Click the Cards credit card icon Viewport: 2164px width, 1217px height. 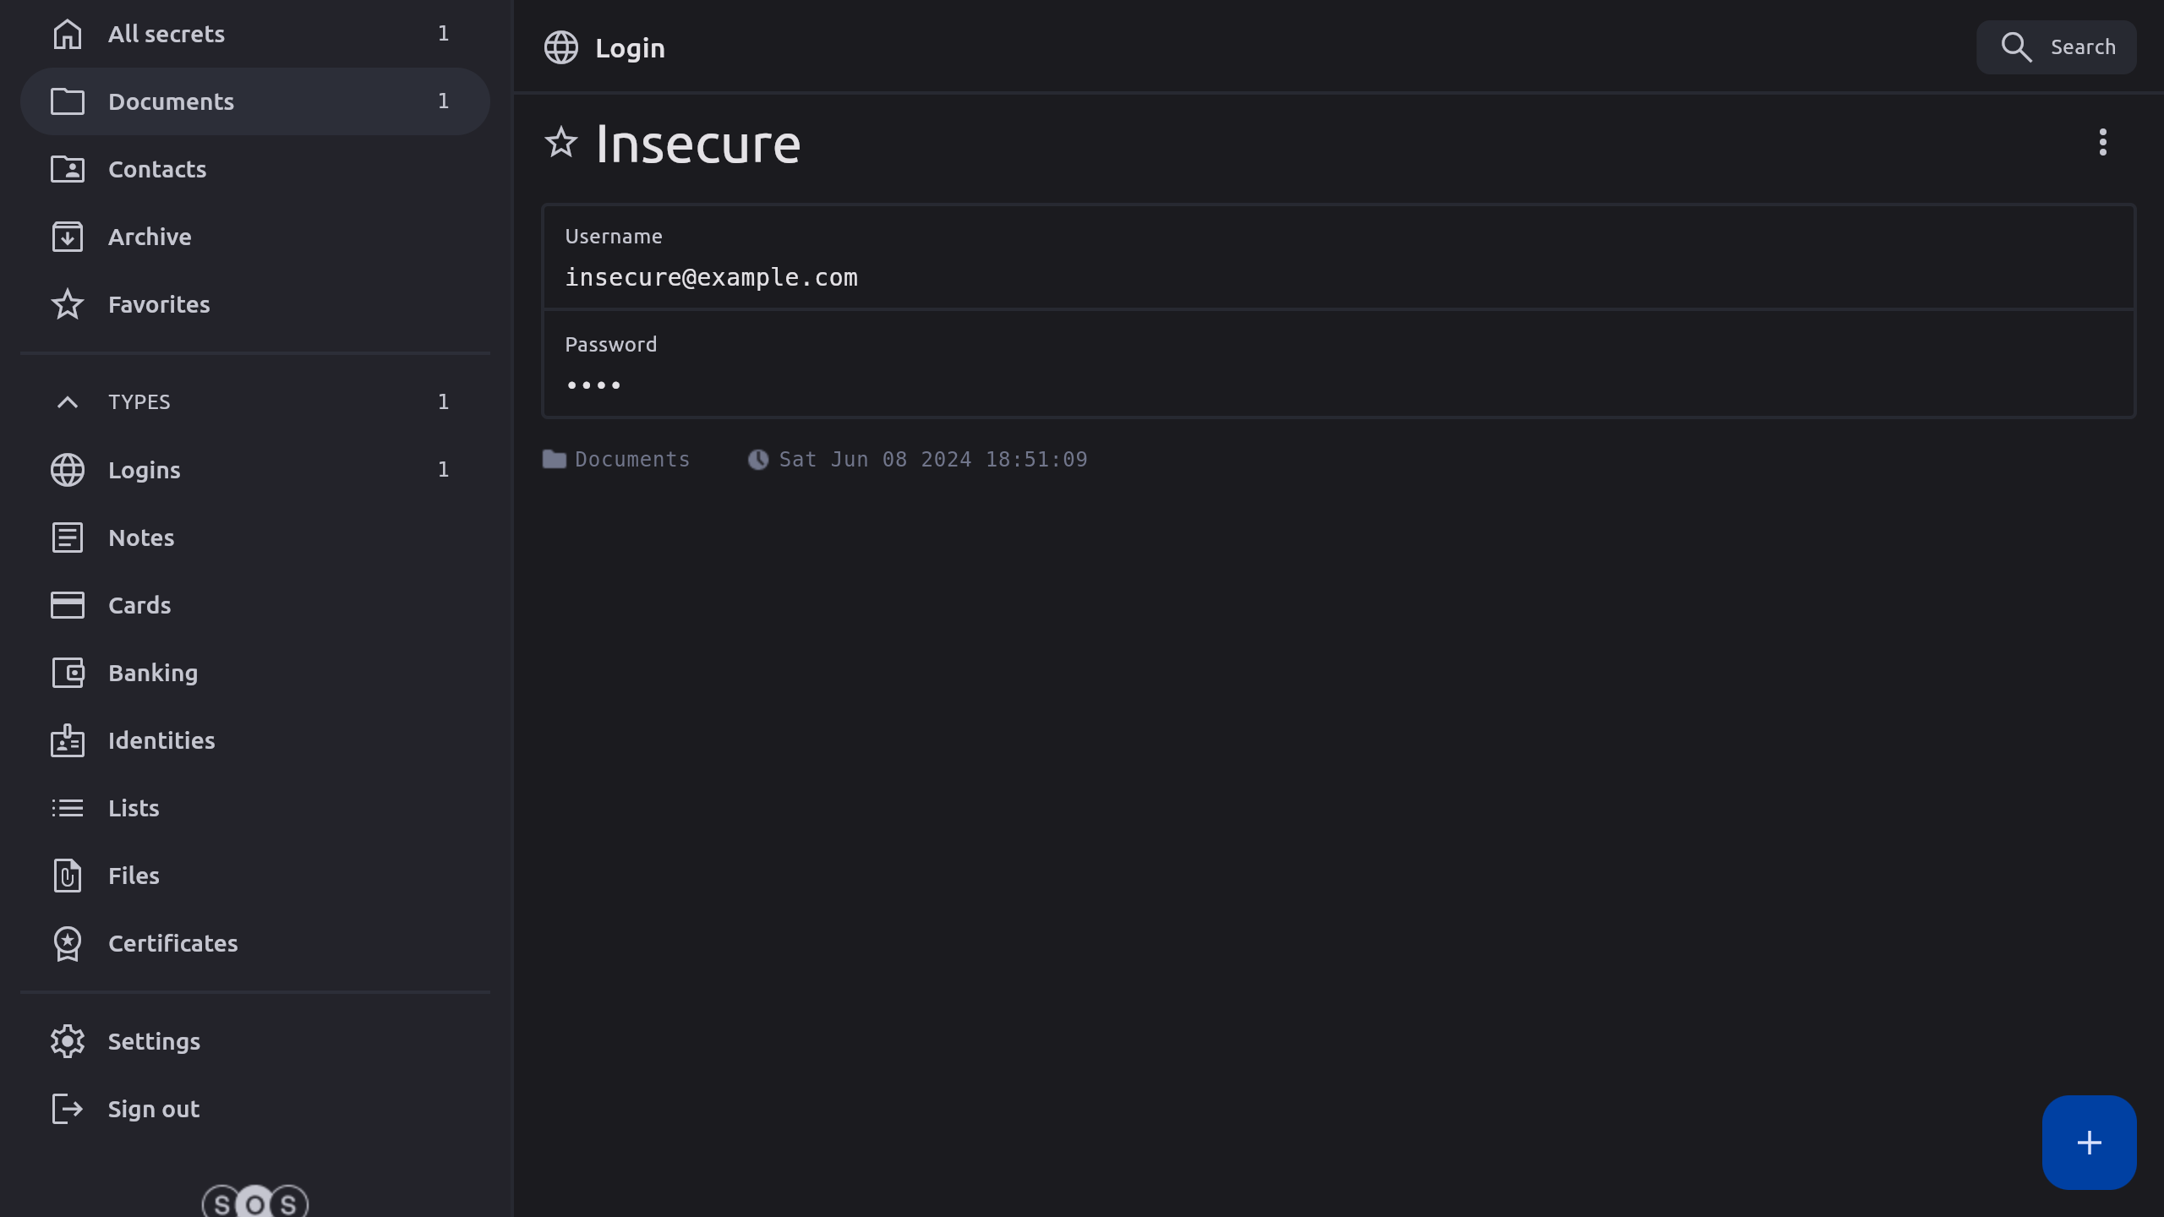pos(68,605)
